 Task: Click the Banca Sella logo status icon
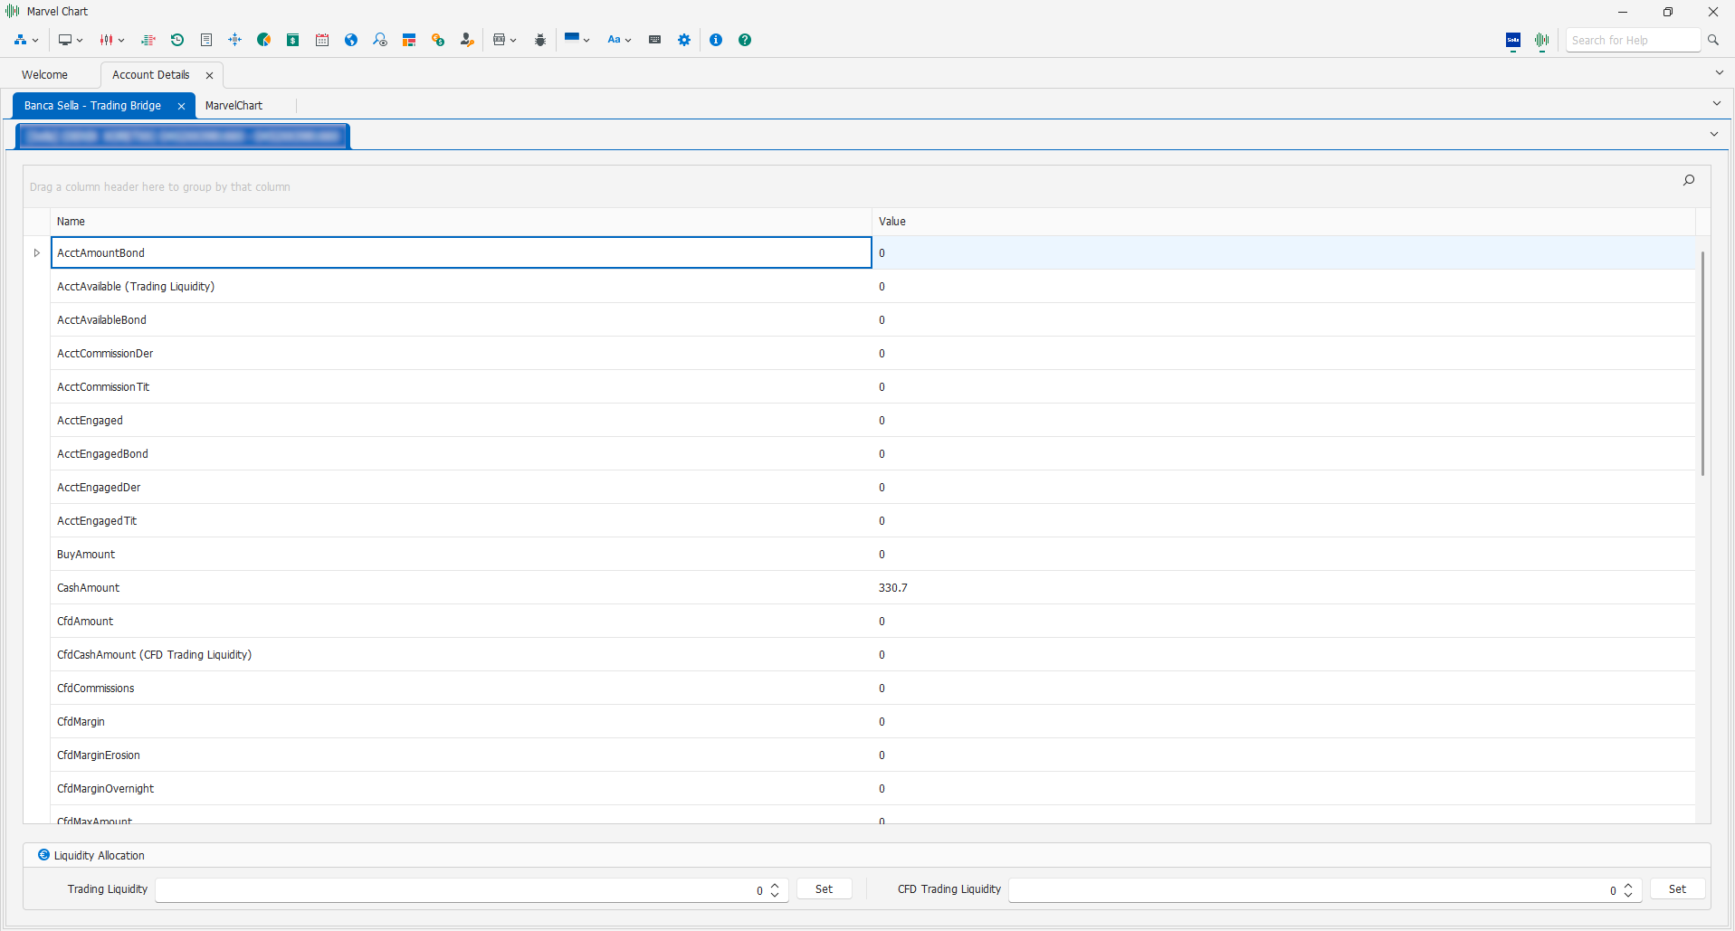pos(1513,40)
